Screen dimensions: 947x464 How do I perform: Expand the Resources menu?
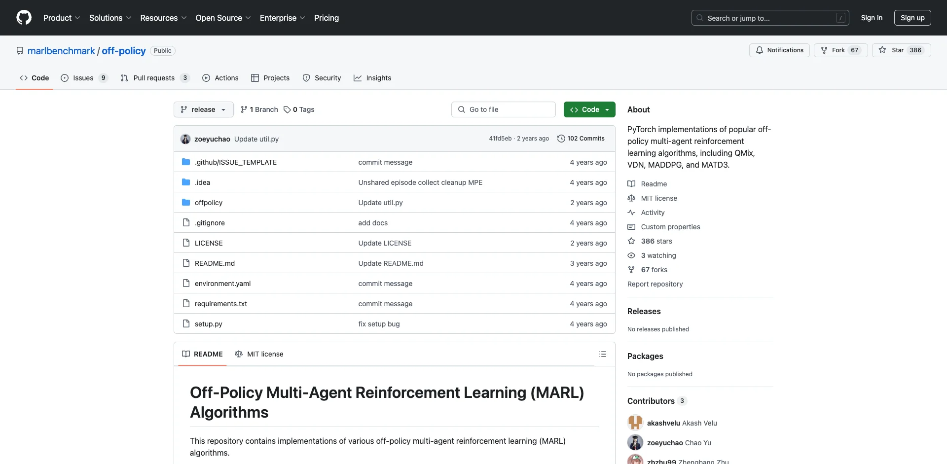[163, 18]
